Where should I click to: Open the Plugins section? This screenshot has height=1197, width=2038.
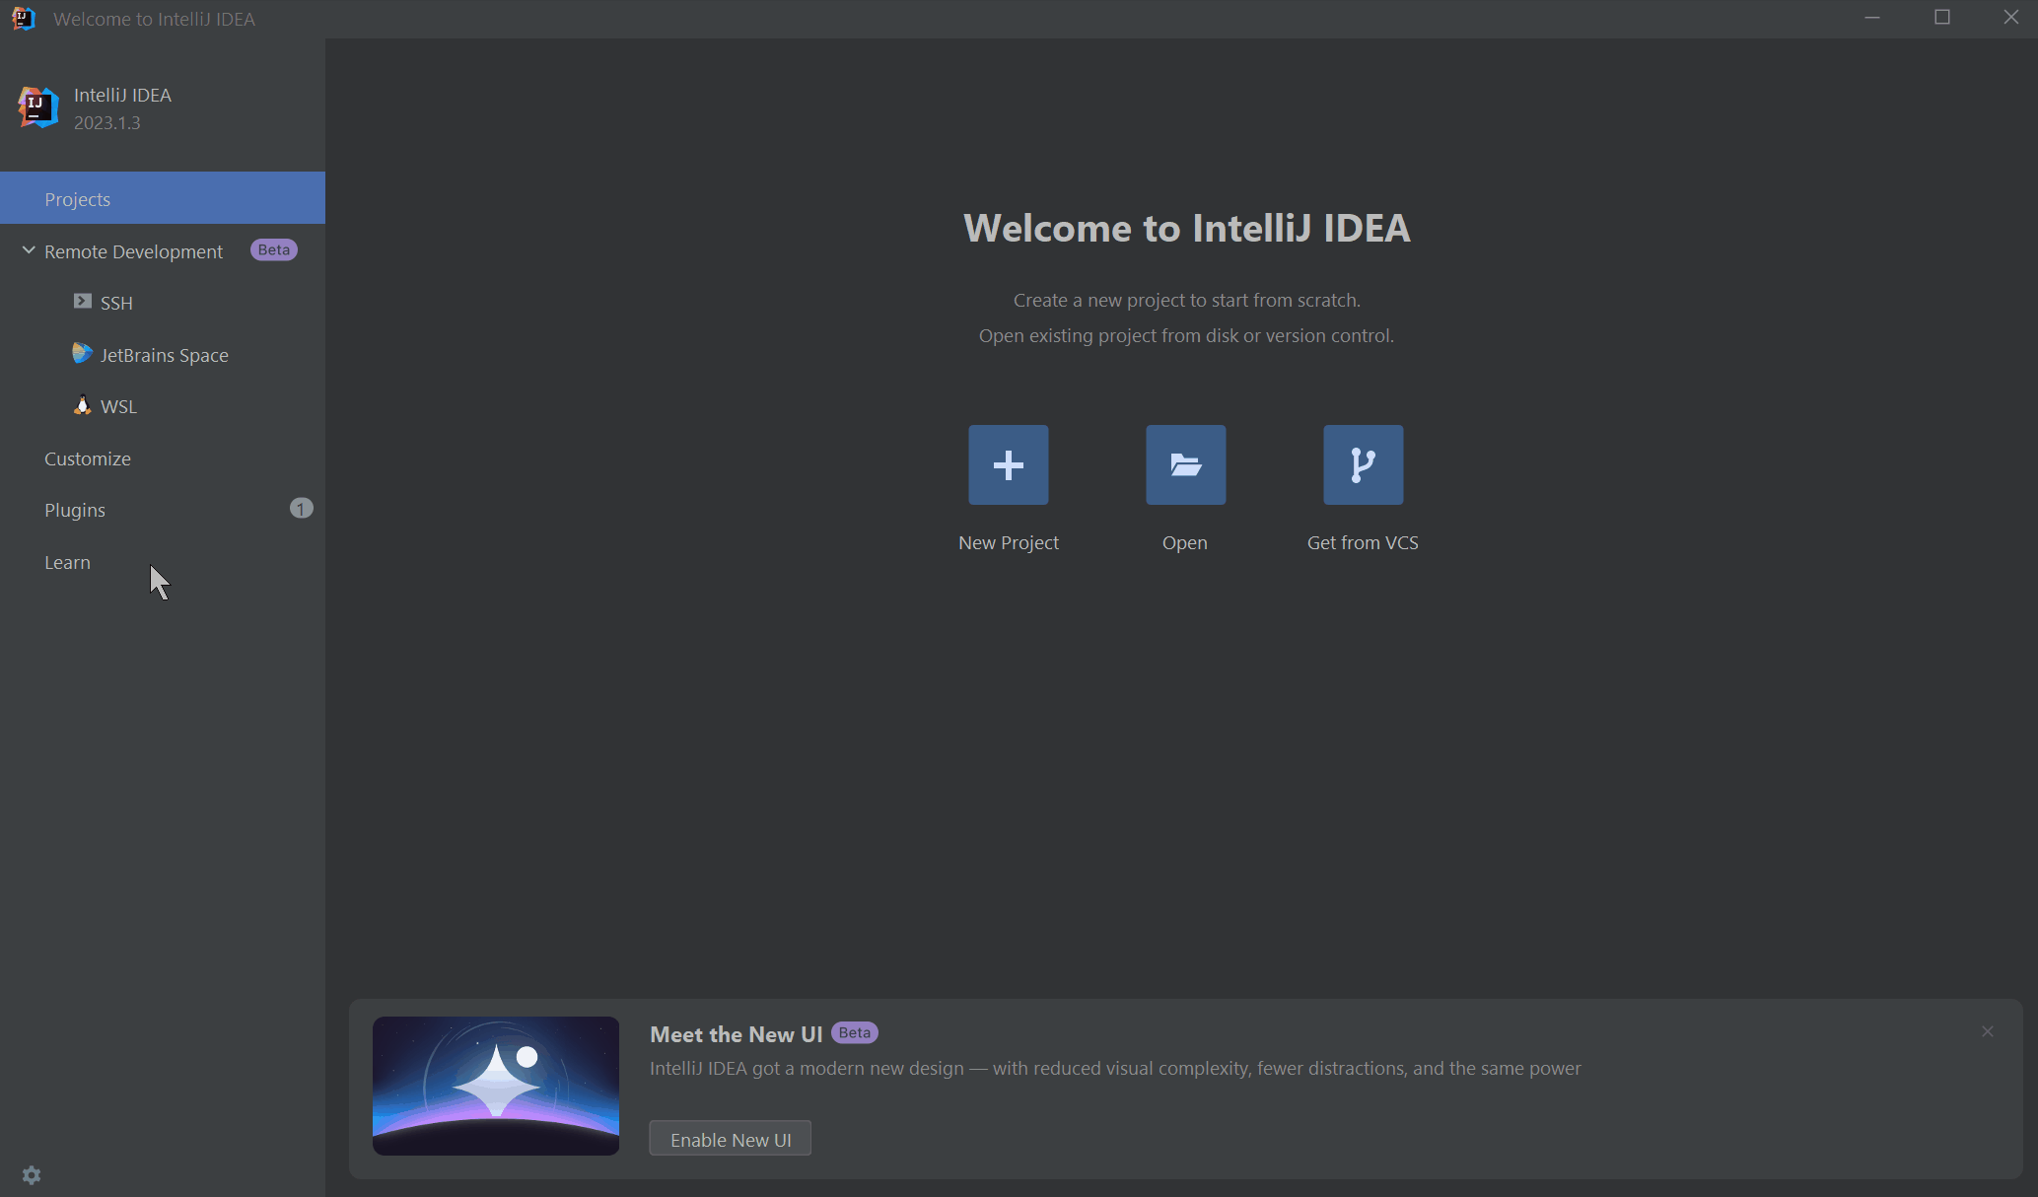point(163,510)
